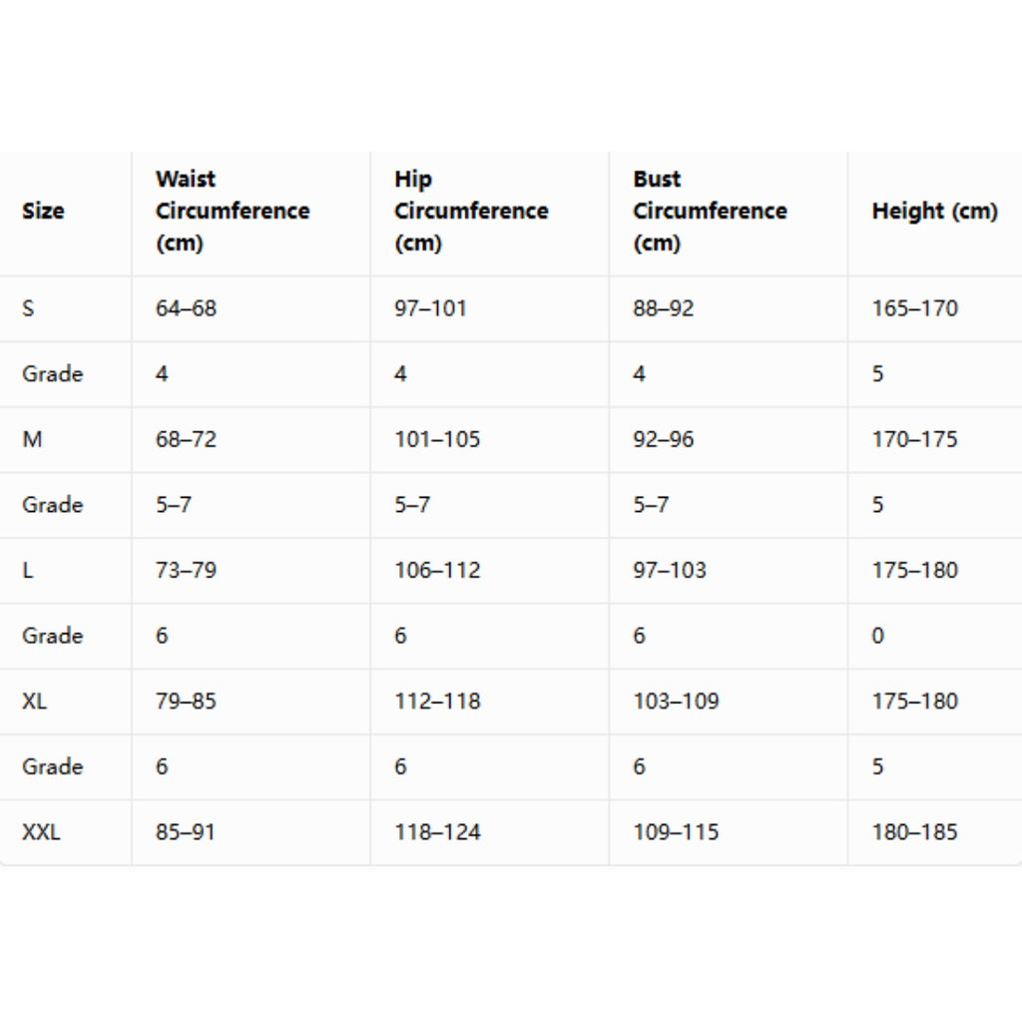This screenshot has width=1022, height=1022.
Task: Select the XXL size row label
Action: pos(41,832)
